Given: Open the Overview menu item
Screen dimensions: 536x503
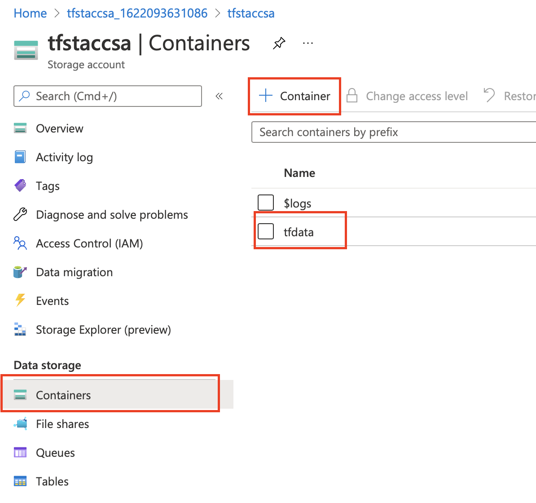Looking at the screenshot, I should (59, 128).
